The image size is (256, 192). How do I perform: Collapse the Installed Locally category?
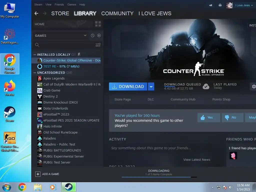pos(34,54)
